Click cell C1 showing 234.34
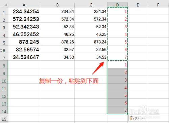Viewport: 169px width, 123px height. pos(91,11)
